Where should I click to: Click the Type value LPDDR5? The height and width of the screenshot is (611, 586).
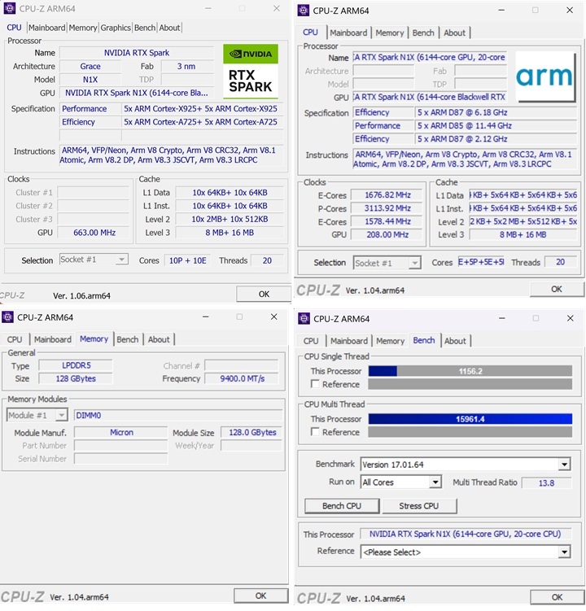click(76, 365)
